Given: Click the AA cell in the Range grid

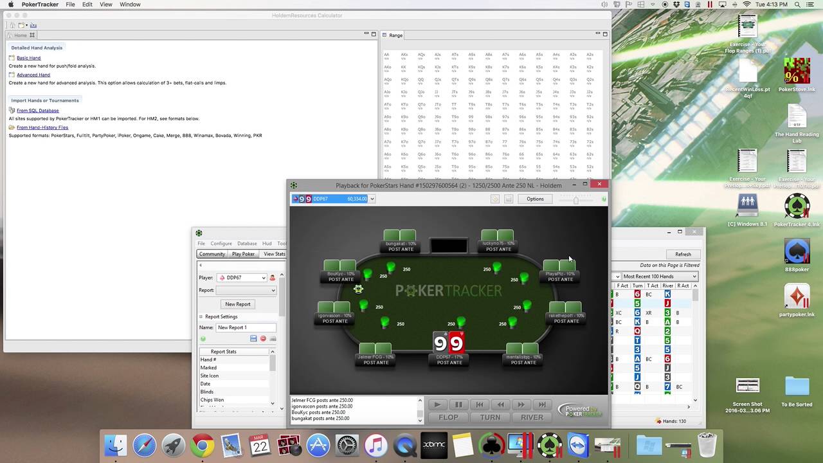Looking at the screenshot, I should (388, 56).
